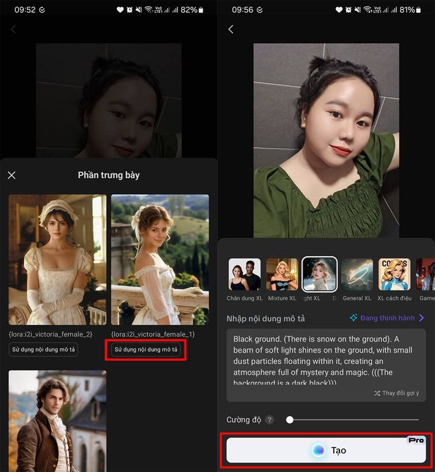Tap the back arrow above the selfie

click(x=231, y=29)
